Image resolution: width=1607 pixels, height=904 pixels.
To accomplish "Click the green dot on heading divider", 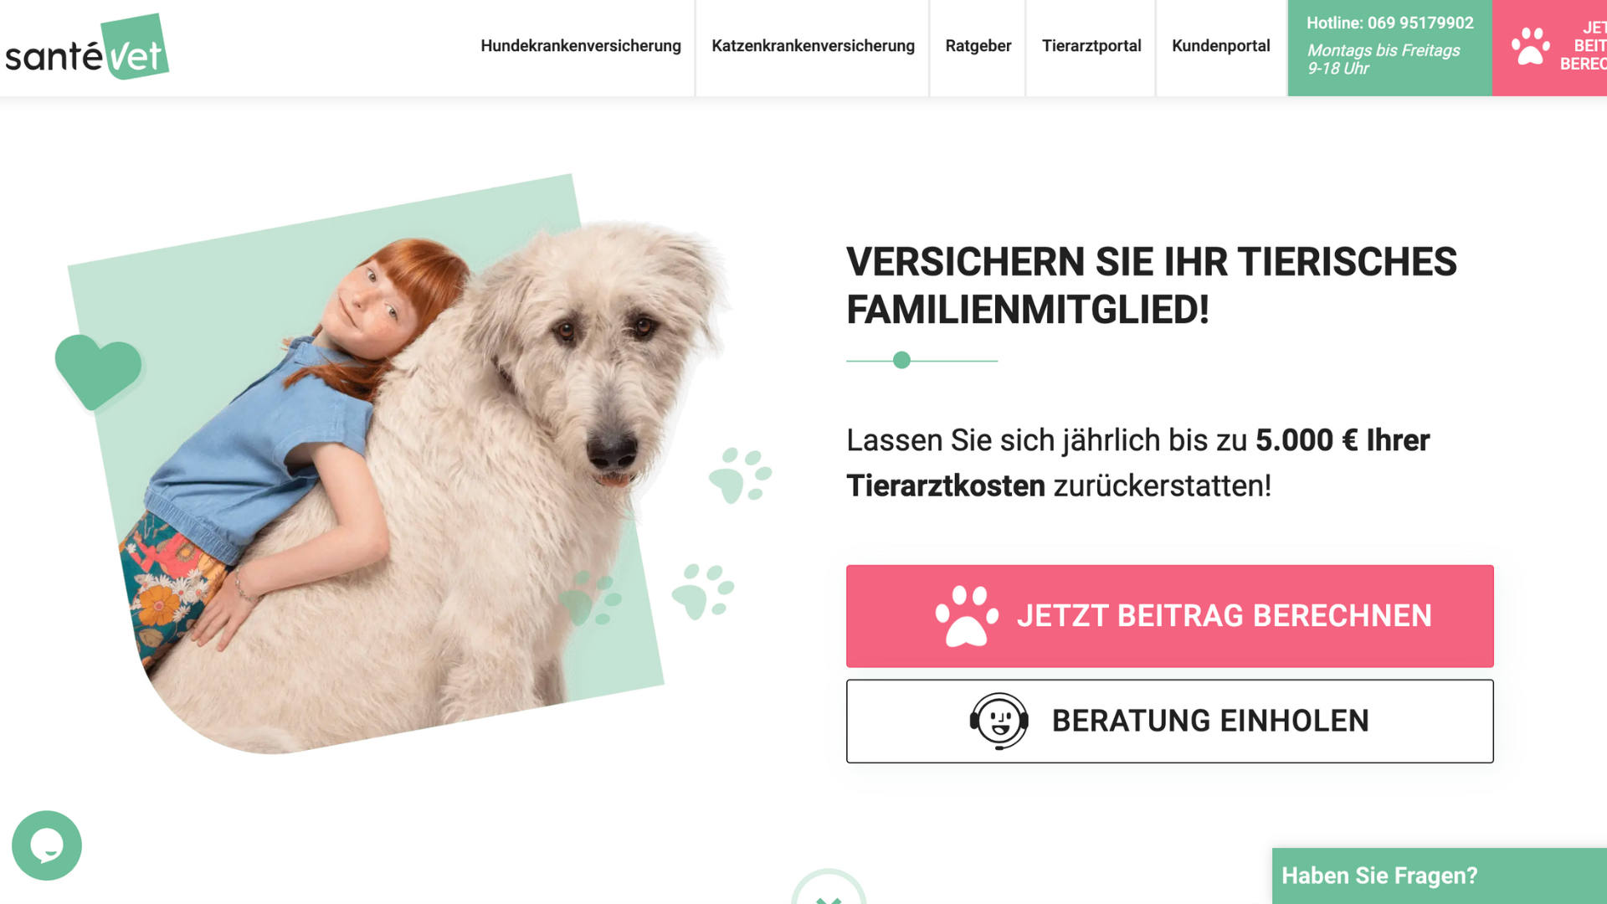I will [x=901, y=360].
